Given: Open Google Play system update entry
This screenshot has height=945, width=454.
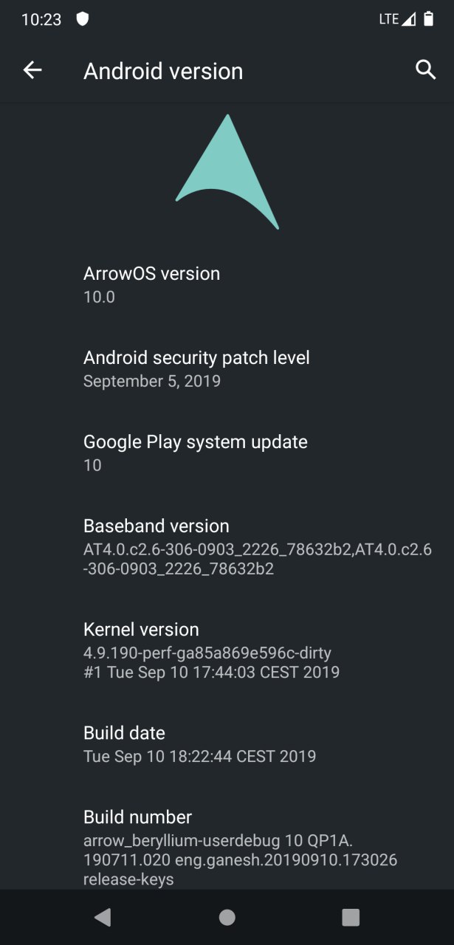Looking at the screenshot, I should coord(227,453).
